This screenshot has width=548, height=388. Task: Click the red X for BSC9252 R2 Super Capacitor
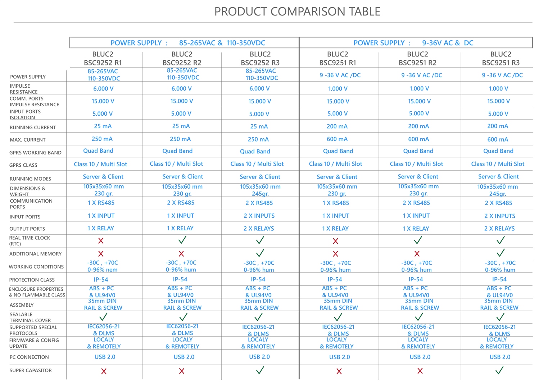click(x=182, y=371)
